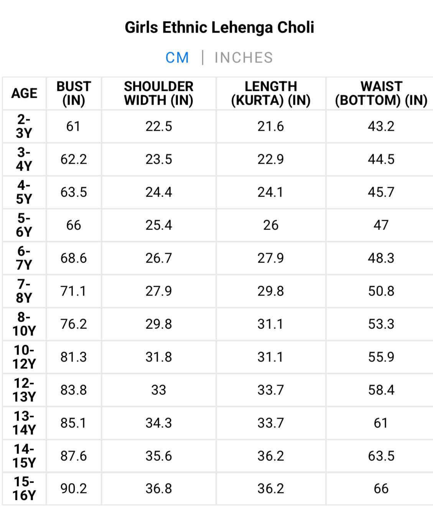Click shoulder width value 27.9 in 7-8Y row
Screen dimensions: 433x510
(158, 291)
